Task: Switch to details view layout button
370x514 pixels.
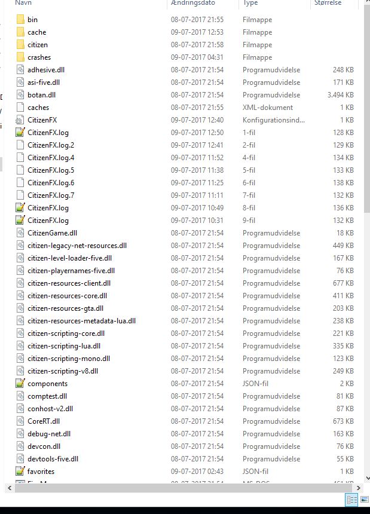Action: click(352, 500)
